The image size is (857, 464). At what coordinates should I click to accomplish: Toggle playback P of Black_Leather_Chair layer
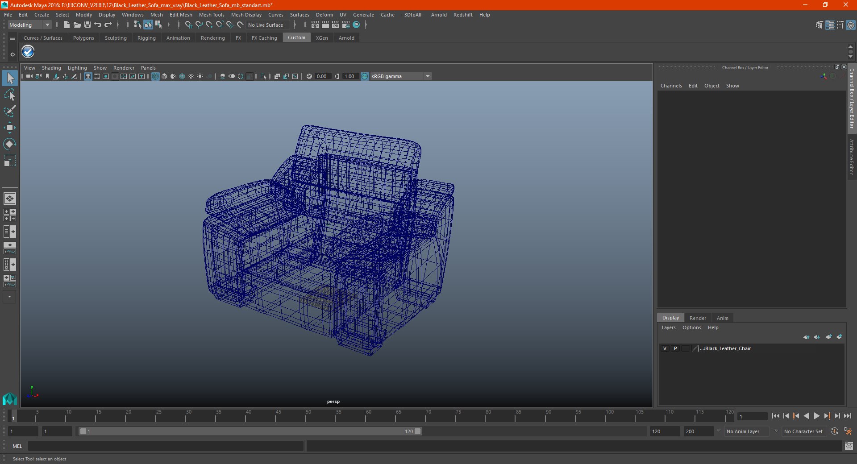675,348
